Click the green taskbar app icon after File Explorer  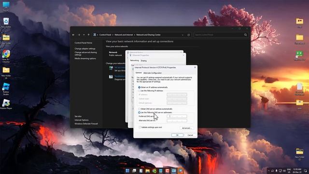pyautogui.click(x=154, y=171)
